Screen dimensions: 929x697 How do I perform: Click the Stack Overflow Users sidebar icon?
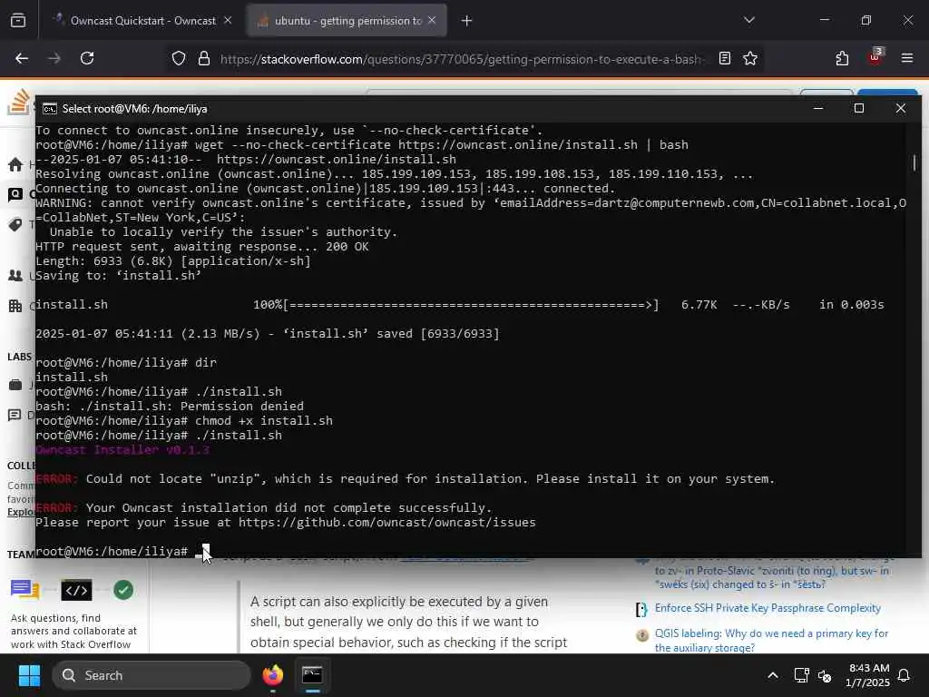(15, 276)
